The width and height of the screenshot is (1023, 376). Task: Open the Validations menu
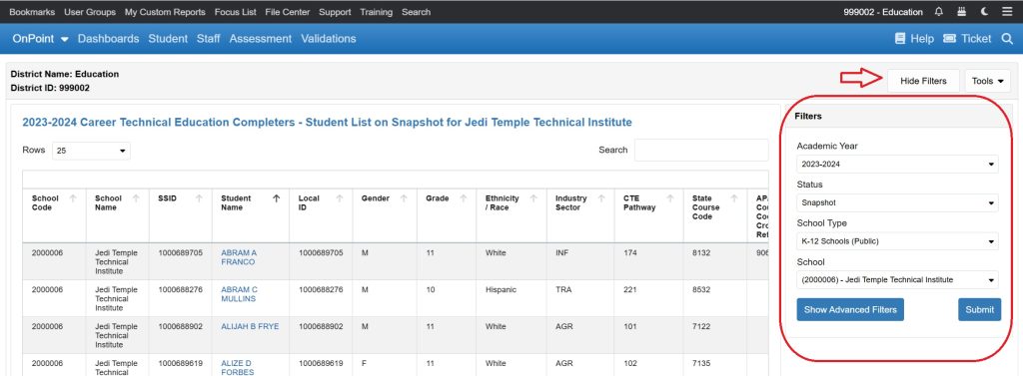(x=328, y=39)
